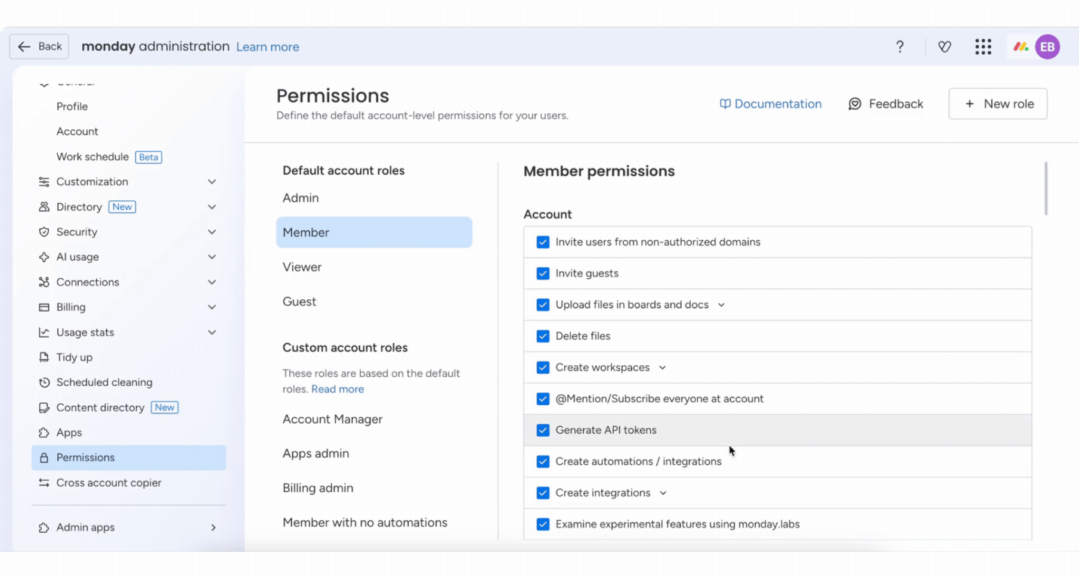Click the Content directory icon
The image size is (1079, 578).
click(44, 408)
